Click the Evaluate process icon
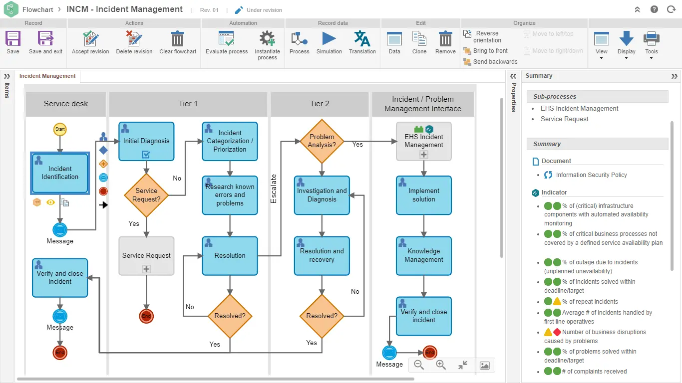Image resolution: width=682 pixels, height=383 pixels. point(227,39)
